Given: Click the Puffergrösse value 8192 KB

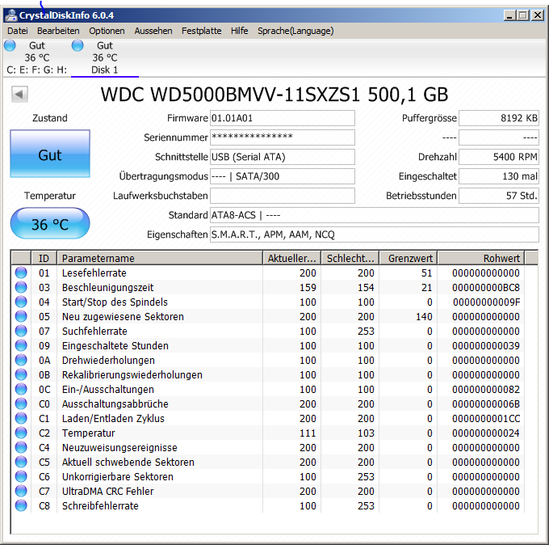Looking at the screenshot, I should pos(499,118).
